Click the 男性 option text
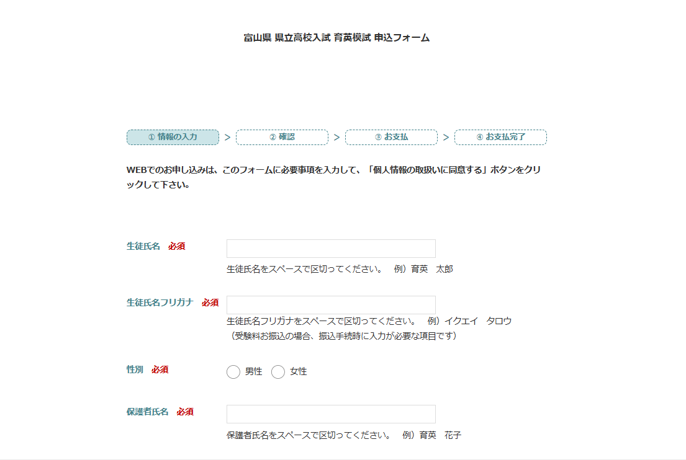 tap(254, 372)
